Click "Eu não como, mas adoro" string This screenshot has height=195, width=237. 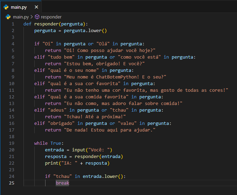pos(123,104)
